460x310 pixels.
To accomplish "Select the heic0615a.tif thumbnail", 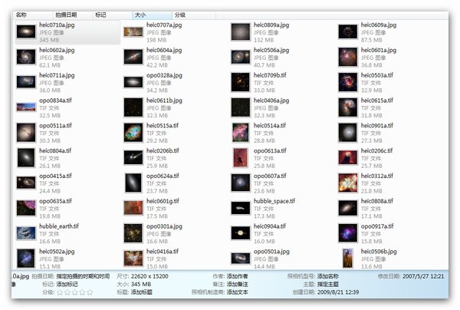I will [x=347, y=107].
